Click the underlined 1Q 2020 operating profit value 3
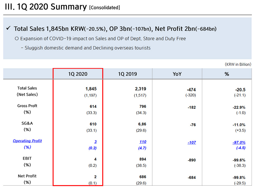This screenshot has height=190, width=256. 95,142
